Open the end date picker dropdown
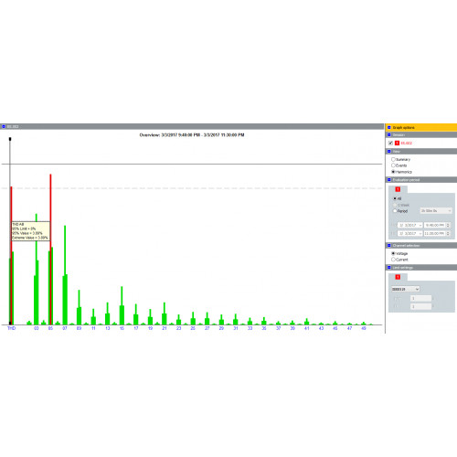This screenshot has height=457, width=457. pyautogui.click(x=420, y=233)
